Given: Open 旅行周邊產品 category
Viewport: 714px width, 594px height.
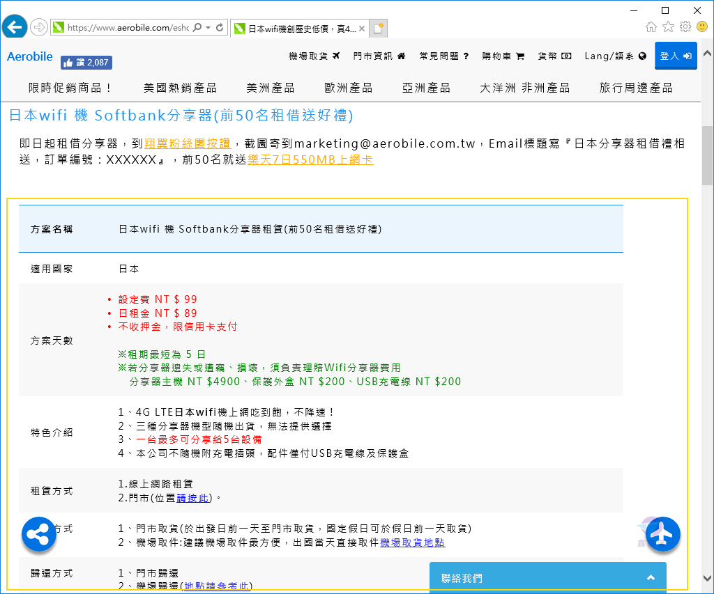Looking at the screenshot, I should (636, 88).
